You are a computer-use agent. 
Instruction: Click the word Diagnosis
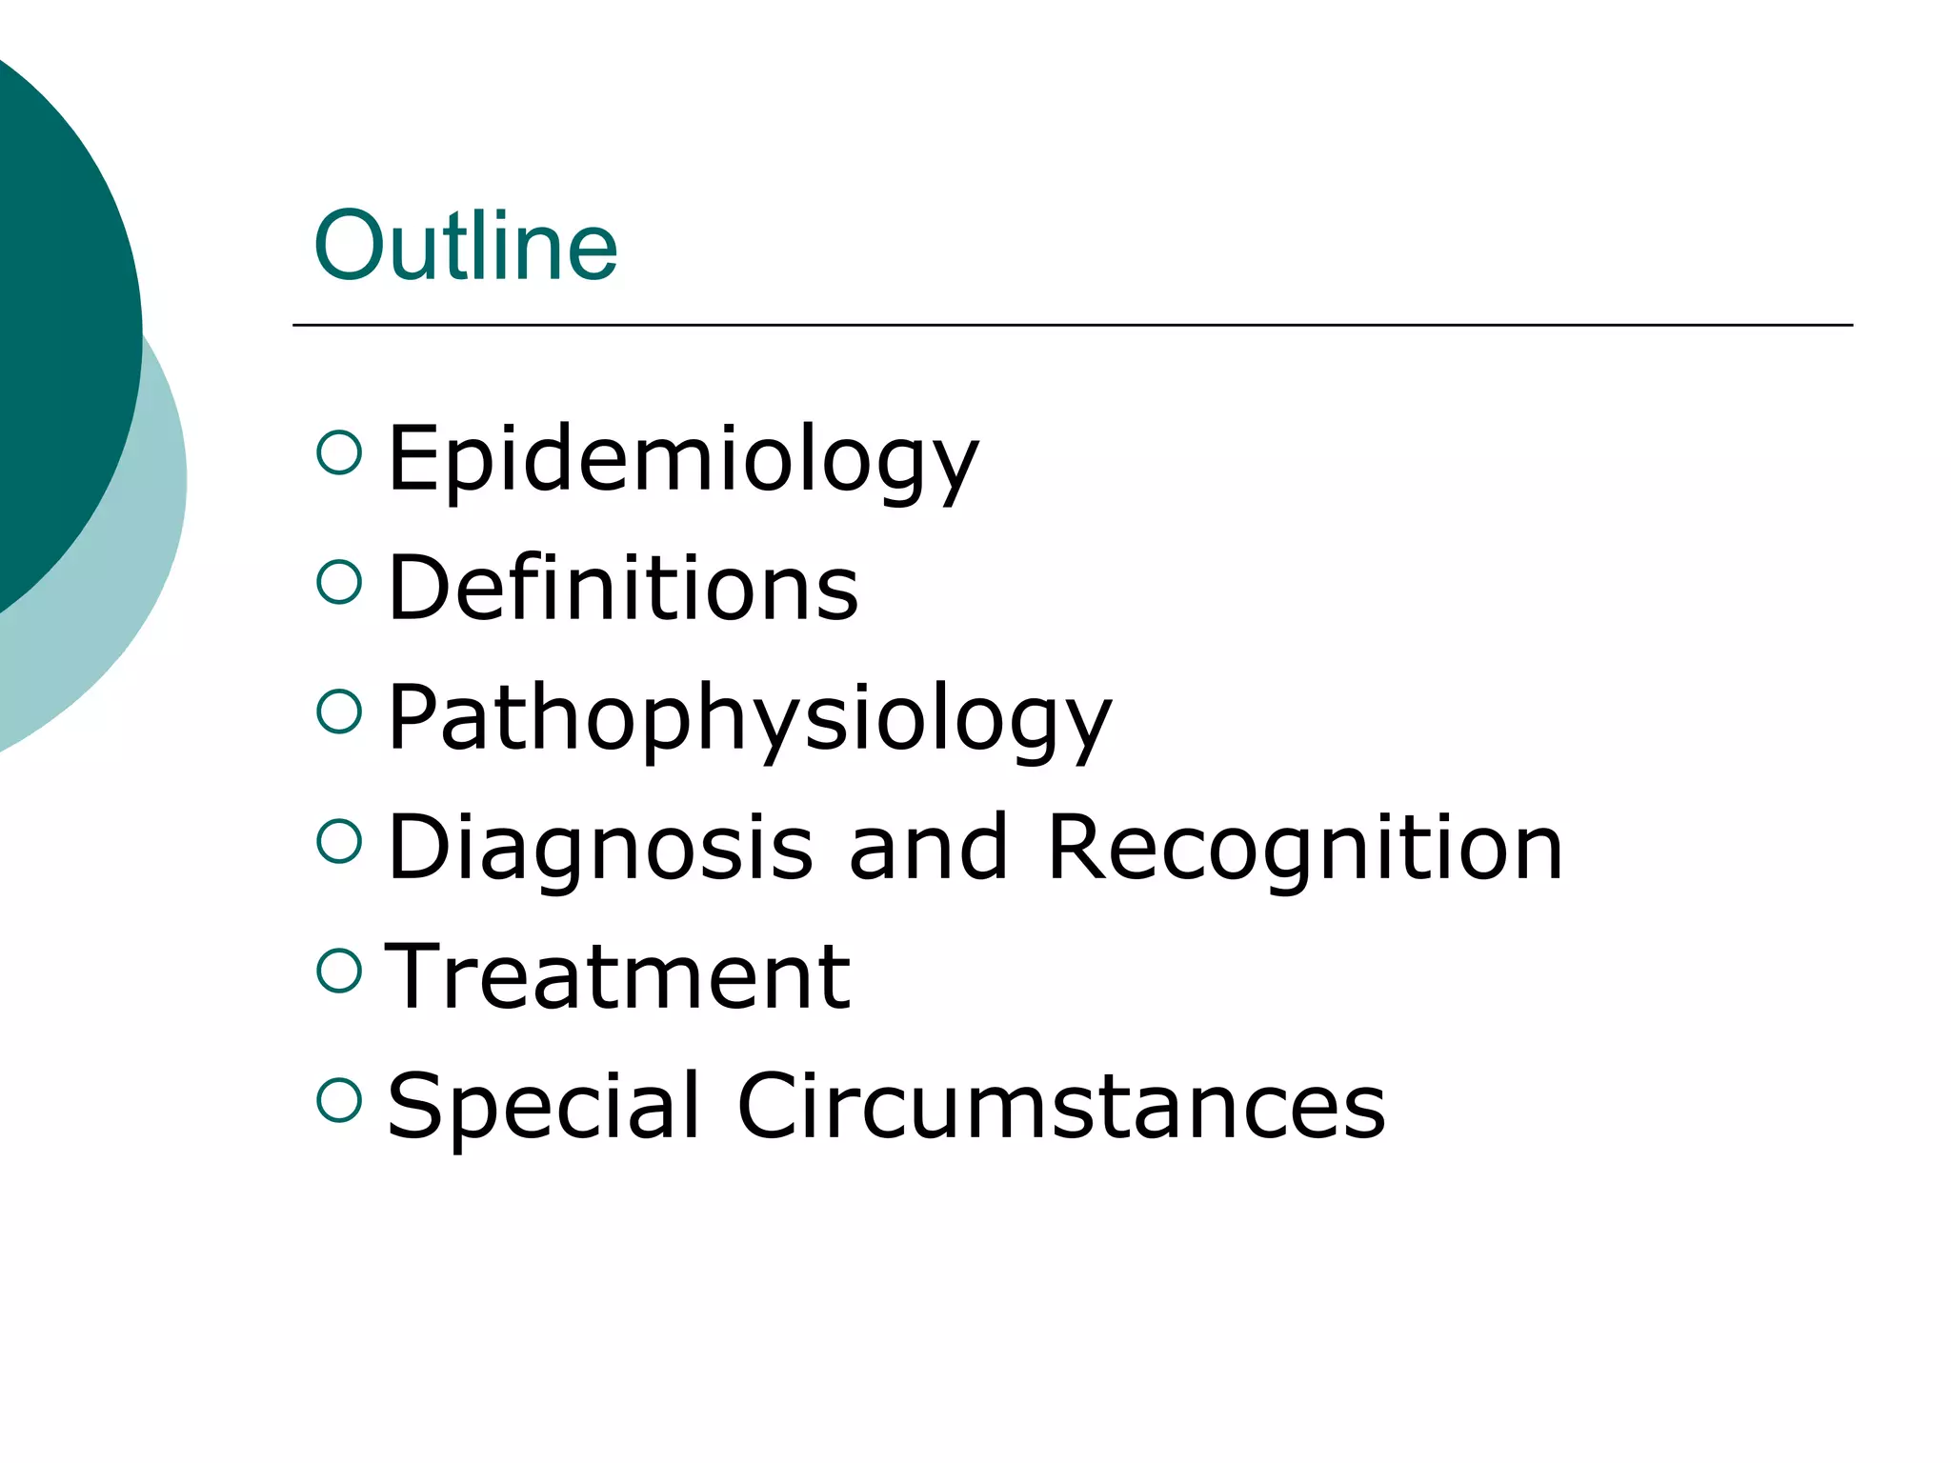600,848
